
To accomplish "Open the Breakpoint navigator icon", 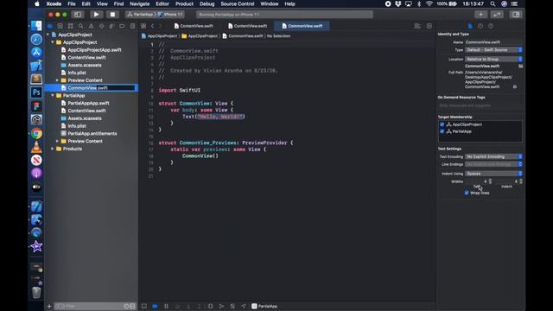I will click(x=122, y=26).
